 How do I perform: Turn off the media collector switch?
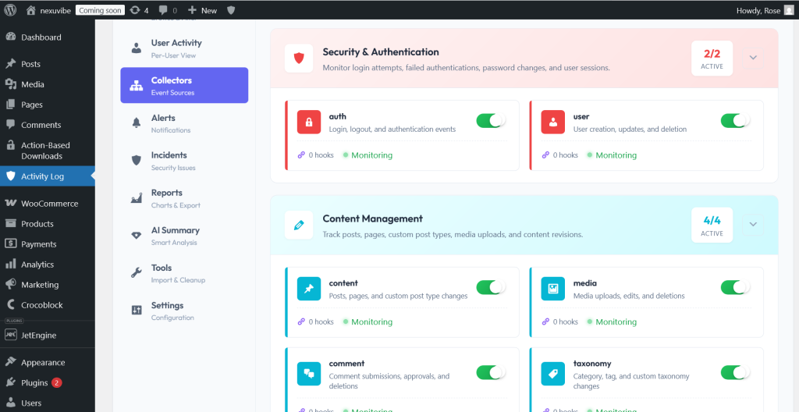pyautogui.click(x=735, y=288)
